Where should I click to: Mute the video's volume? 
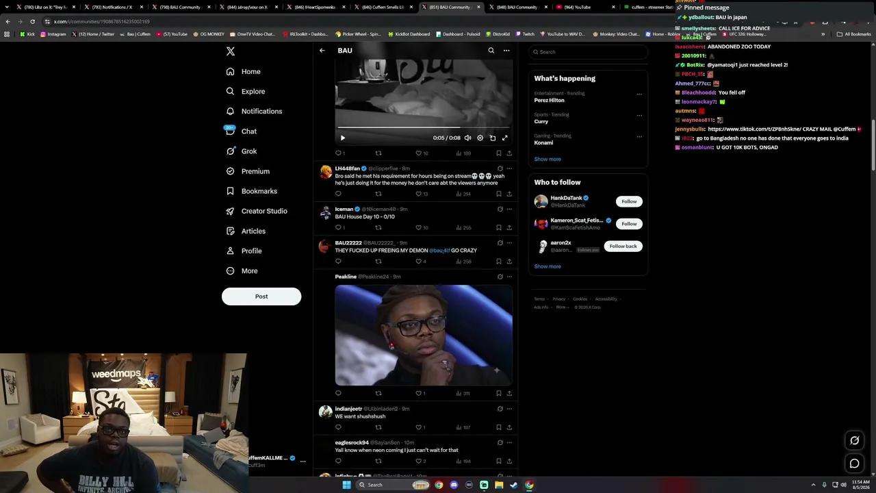468,138
